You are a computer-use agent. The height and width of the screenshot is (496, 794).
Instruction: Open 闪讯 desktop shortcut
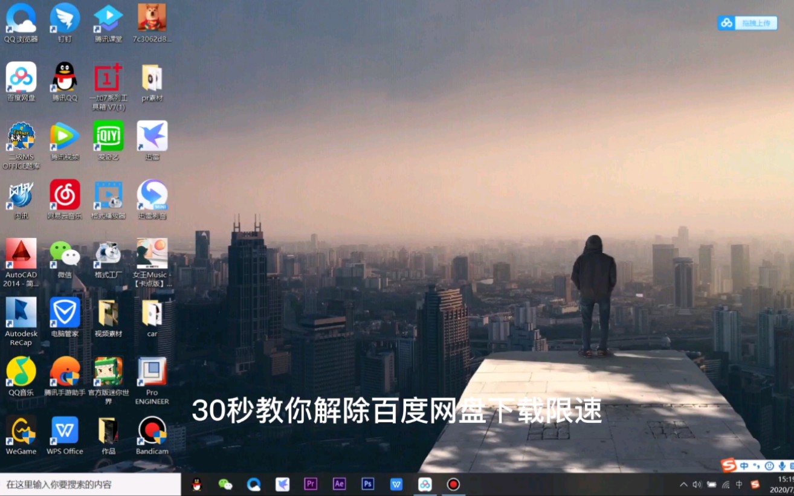(21, 199)
